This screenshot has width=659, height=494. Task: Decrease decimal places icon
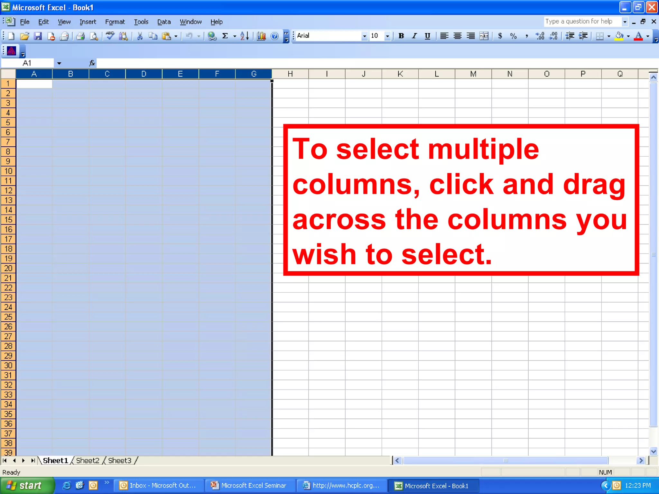[553, 36]
